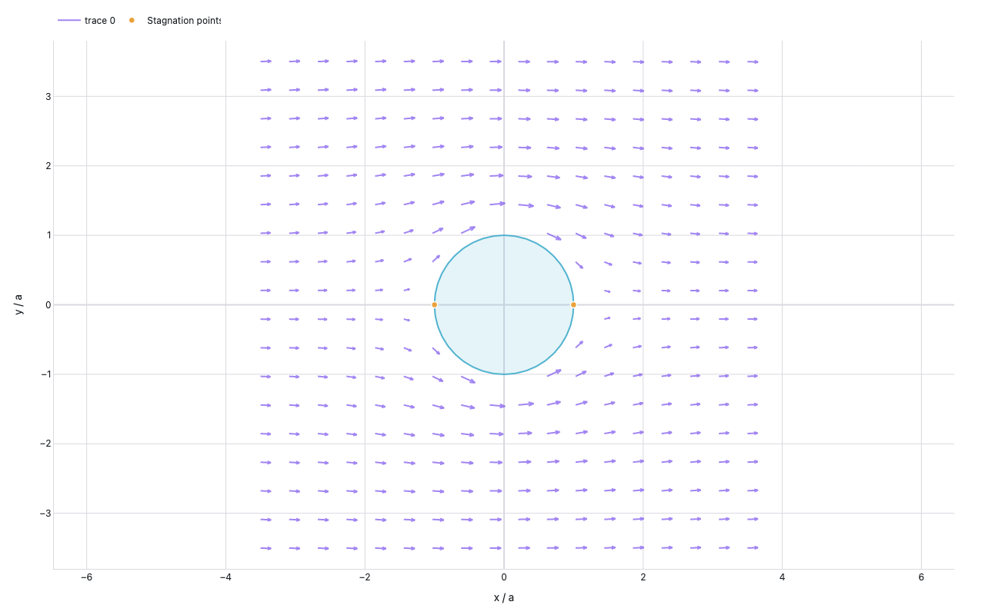Image resolution: width=985 pixels, height=615 pixels.
Task: Click x-axis tick label 6
Action: click(921, 577)
